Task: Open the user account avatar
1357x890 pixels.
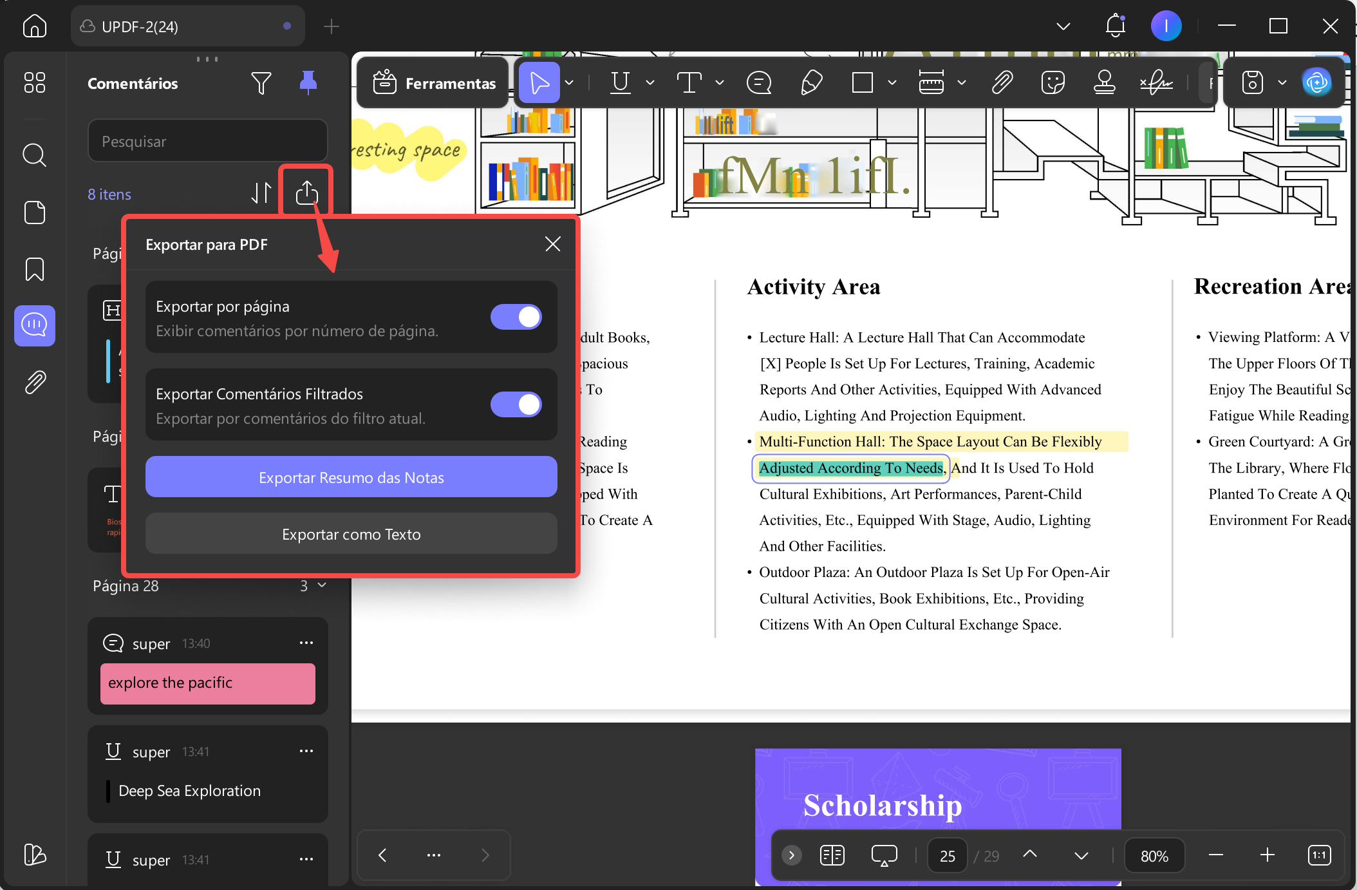Action: (x=1166, y=26)
